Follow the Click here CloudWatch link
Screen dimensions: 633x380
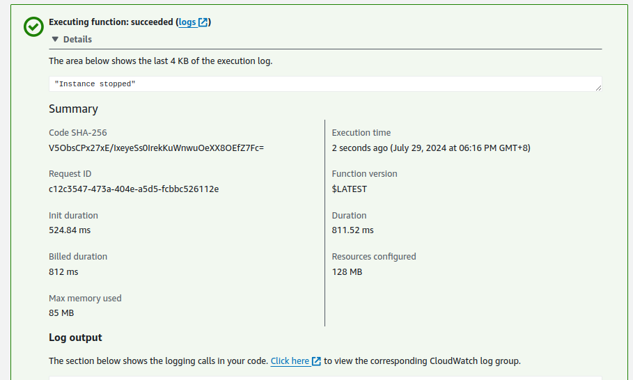pyautogui.click(x=290, y=361)
